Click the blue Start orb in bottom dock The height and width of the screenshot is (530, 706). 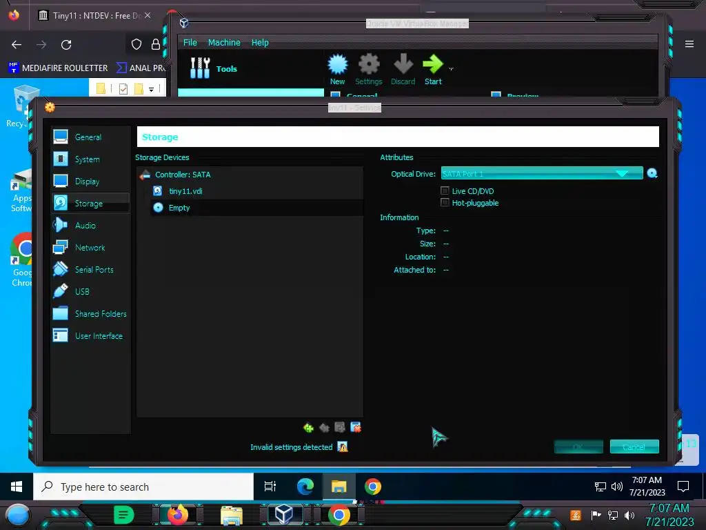pyautogui.click(x=18, y=515)
